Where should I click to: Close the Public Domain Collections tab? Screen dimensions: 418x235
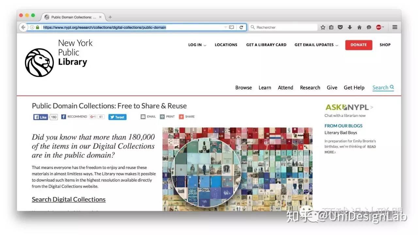[x=100, y=17]
